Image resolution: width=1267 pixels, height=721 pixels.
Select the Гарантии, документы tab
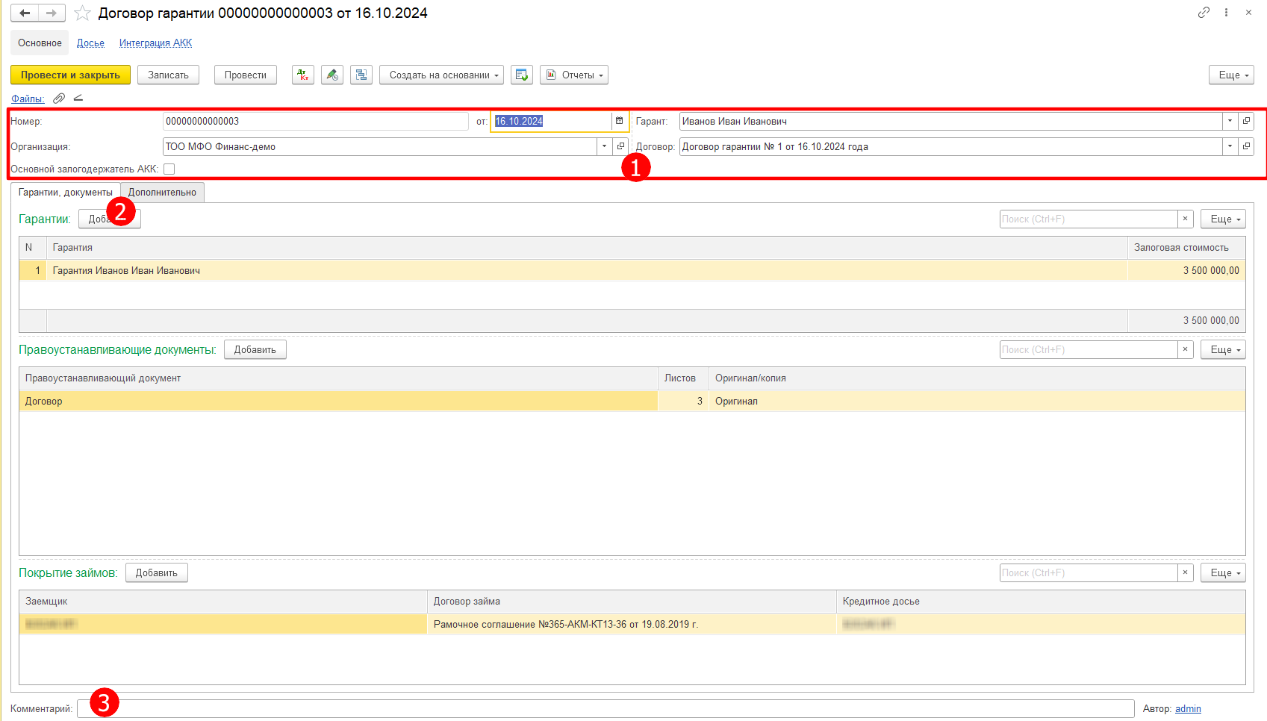[x=66, y=193]
